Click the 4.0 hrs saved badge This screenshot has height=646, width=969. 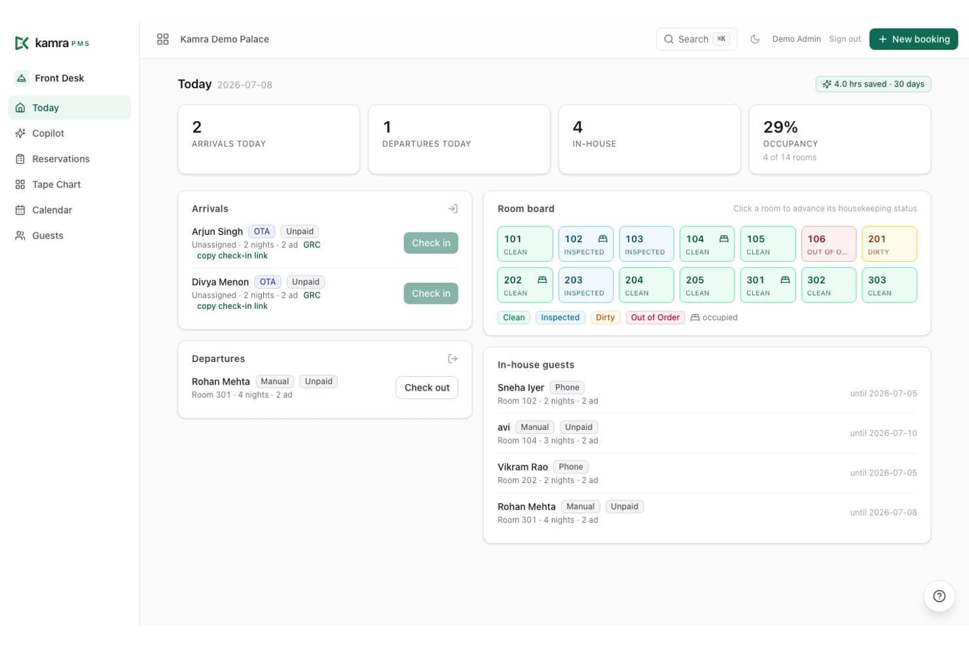click(873, 84)
